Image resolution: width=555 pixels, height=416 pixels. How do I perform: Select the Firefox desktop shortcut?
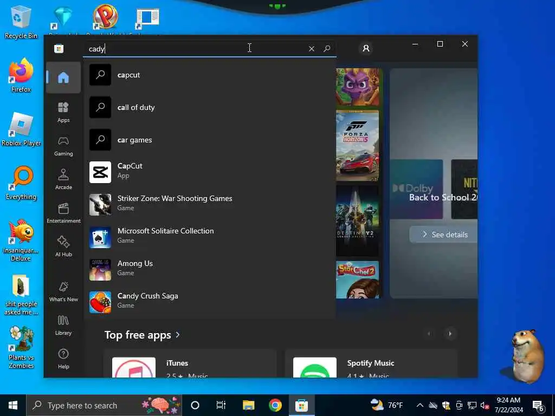click(21, 76)
